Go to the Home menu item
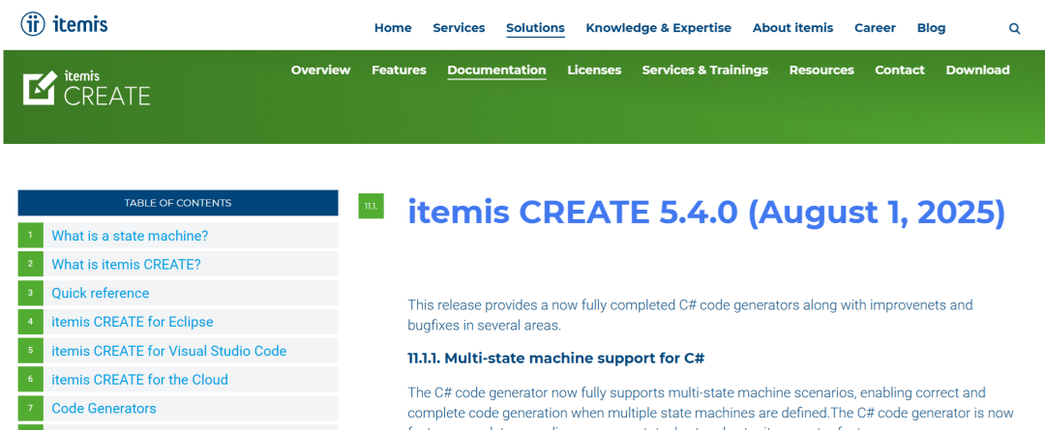Screen dimensions: 1045x430 click(x=393, y=28)
